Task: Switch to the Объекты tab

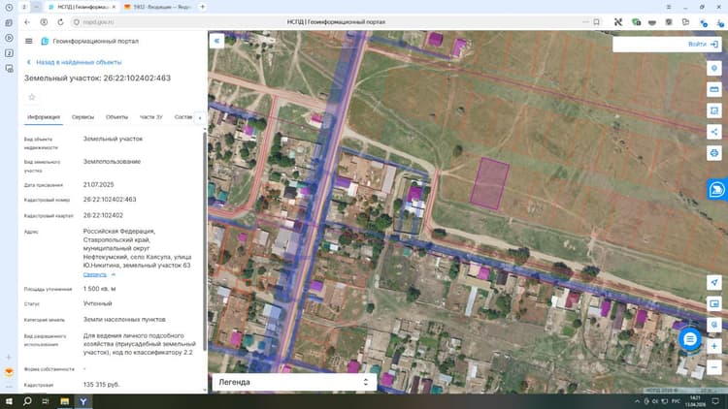Action: [116, 117]
